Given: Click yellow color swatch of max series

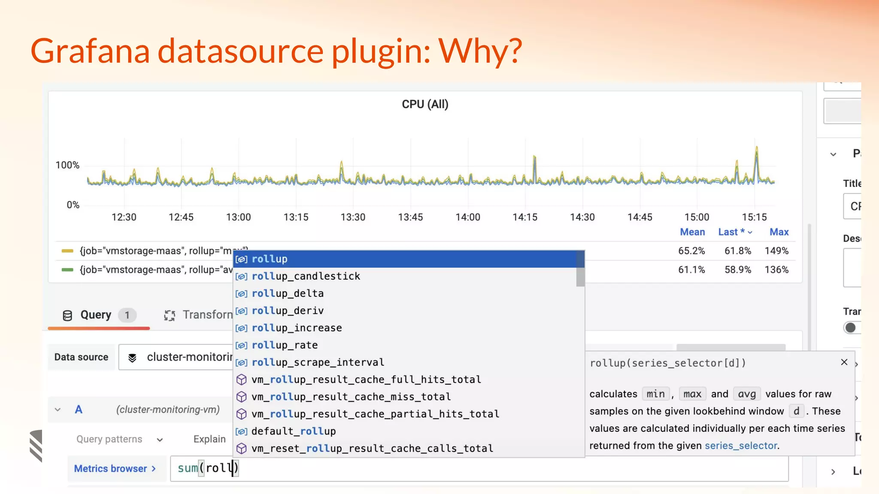Looking at the screenshot, I should pos(67,251).
